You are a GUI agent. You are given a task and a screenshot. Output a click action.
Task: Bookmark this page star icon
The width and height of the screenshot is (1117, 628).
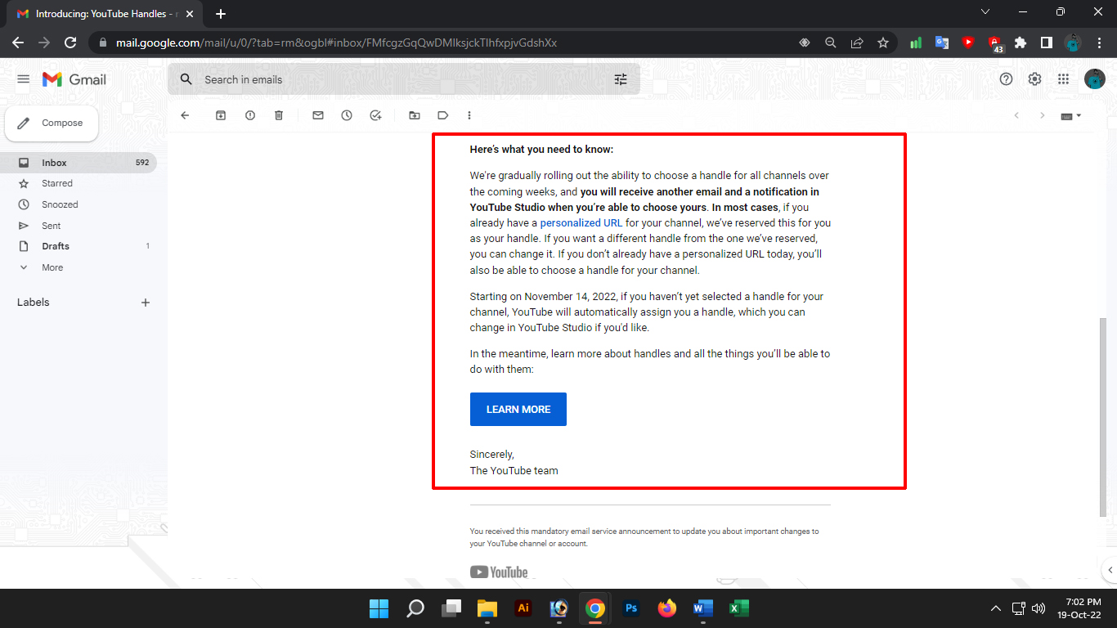click(883, 43)
